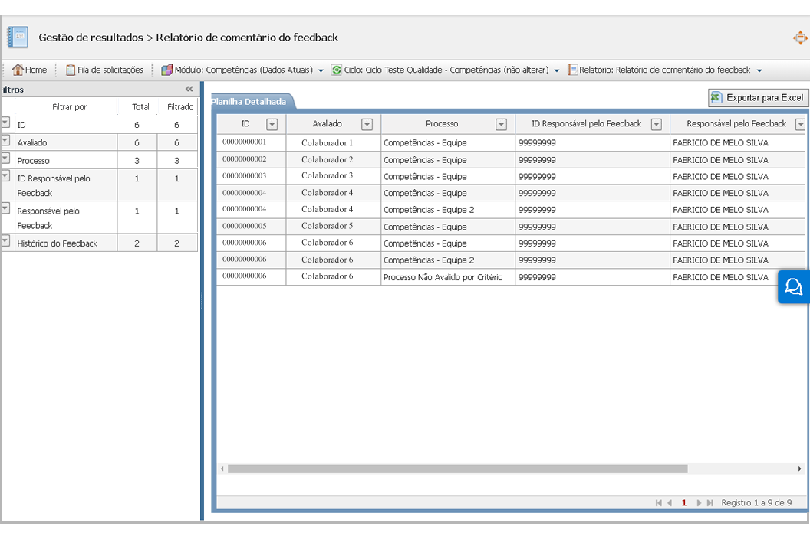The image size is (810, 536).
Task: Select the Planilha Detalhada tab
Action: tap(249, 101)
